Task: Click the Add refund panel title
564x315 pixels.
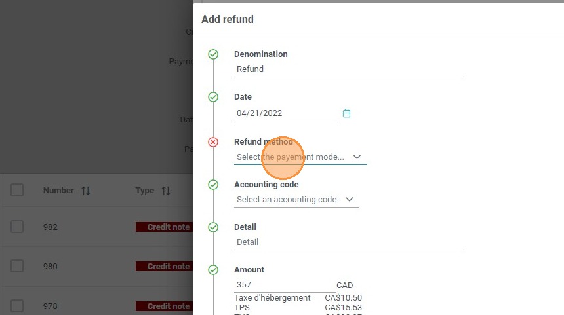Action: coord(228,19)
